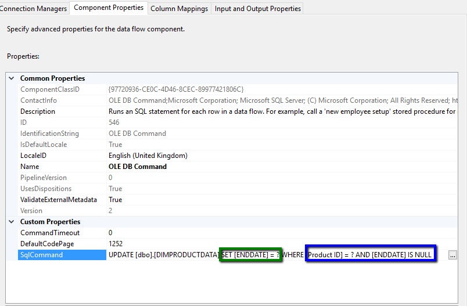Open the Connection Managers tab
The width and height of the screenshot is (467, 306).
(34, 8)
